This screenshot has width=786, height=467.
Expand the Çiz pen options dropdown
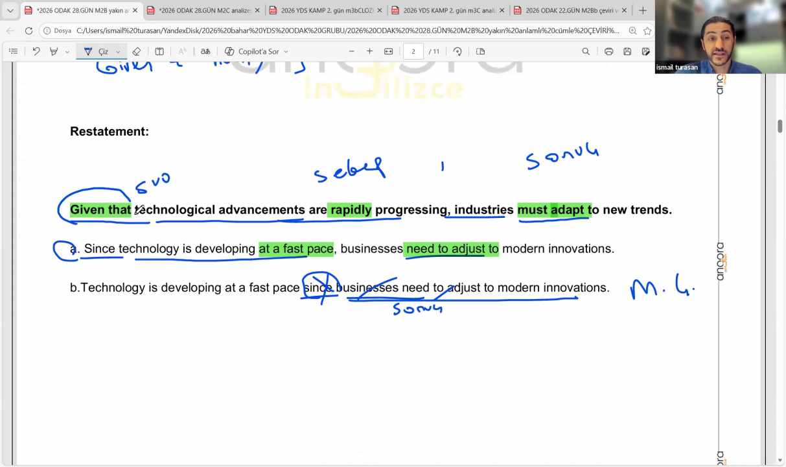coord(118,52)
